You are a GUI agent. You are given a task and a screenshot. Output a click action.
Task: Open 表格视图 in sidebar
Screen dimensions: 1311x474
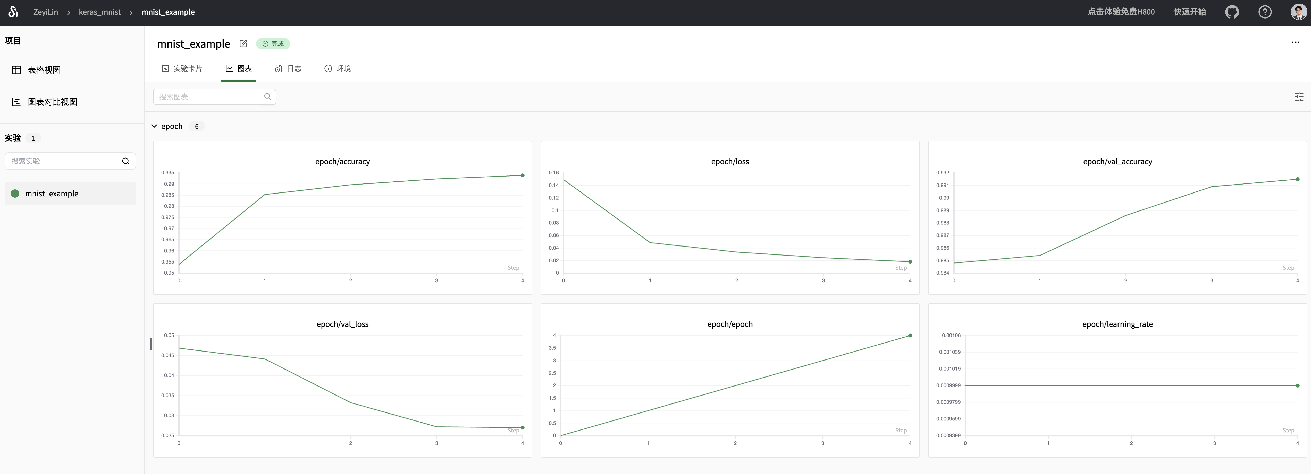point(44,70)
